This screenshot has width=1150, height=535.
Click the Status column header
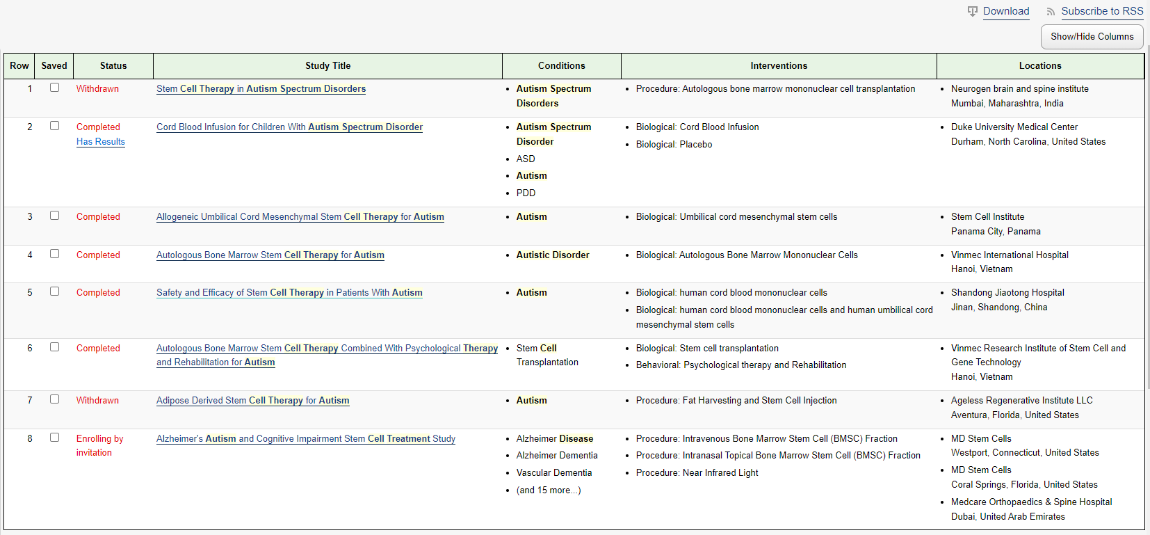113,66
